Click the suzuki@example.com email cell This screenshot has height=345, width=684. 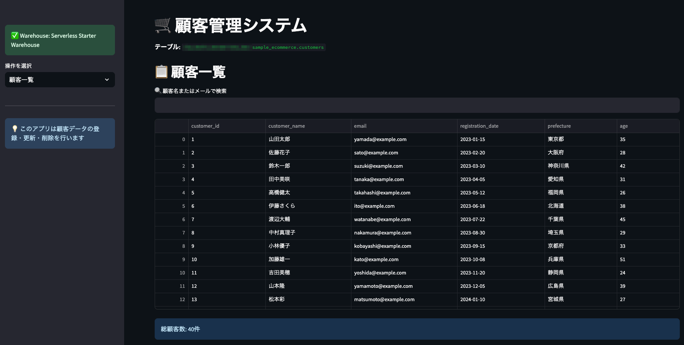coord(404,166)
